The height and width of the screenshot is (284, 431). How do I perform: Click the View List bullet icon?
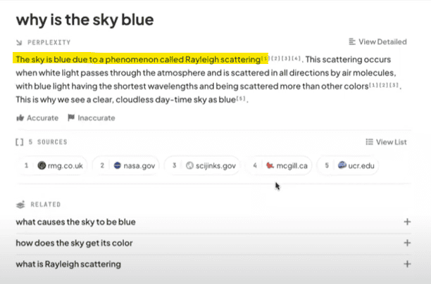point(370,142)
